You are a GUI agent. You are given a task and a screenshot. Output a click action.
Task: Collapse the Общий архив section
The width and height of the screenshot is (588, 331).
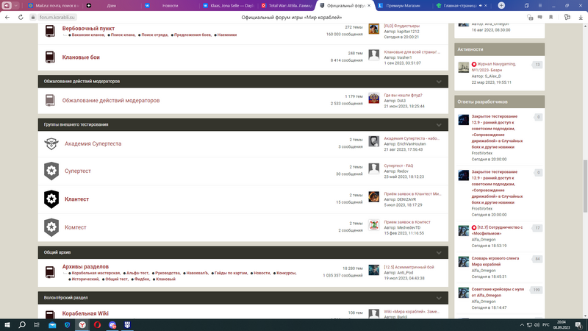(439, 252)
